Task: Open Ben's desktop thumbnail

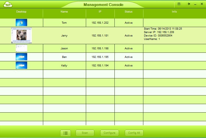Action: [21, 57]
